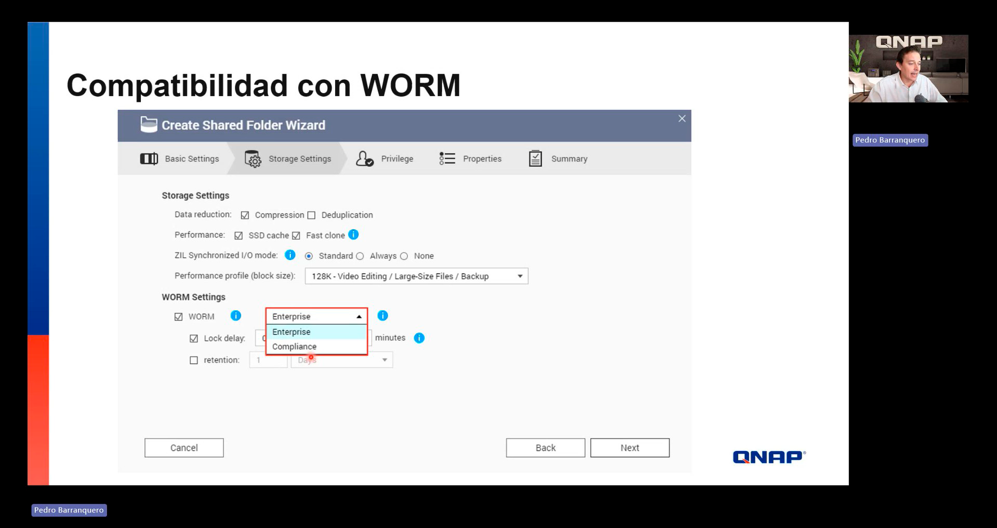Go to the Privilege tab

(x=396, y=159)
